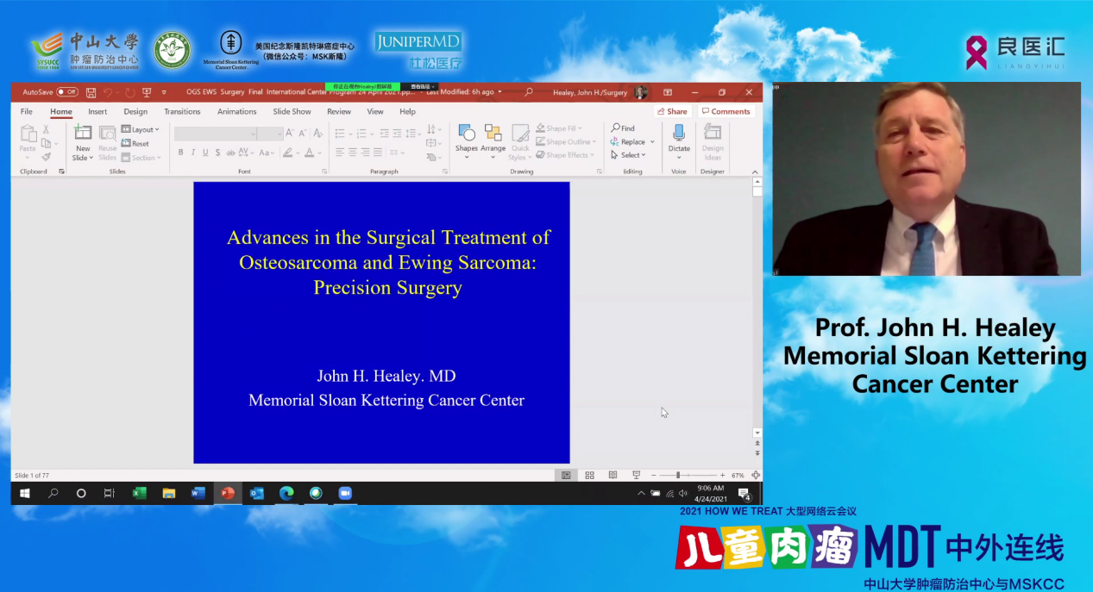Viewport: 1093px width, 592px height.
Task: Click zoom in plus button
Action: (723, 475)
